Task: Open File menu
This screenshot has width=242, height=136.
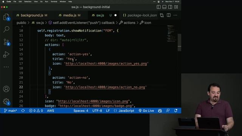Action: [x=15, y=2]
